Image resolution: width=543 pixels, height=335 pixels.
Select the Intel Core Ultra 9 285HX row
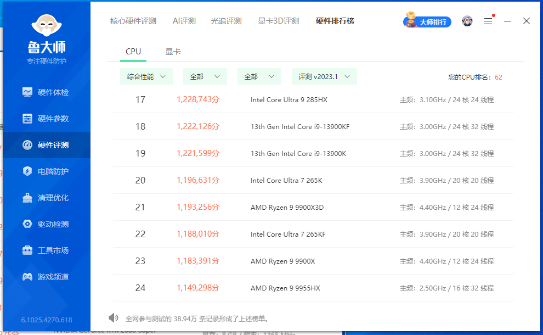pos(313,100)
